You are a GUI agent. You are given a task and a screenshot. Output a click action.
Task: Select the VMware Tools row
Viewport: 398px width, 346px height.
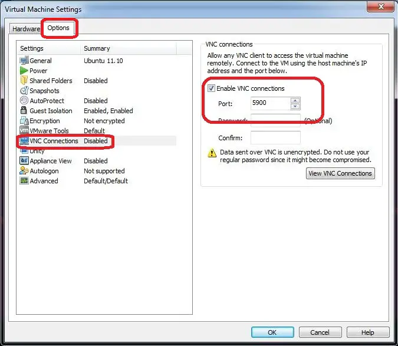coord(97,131)
